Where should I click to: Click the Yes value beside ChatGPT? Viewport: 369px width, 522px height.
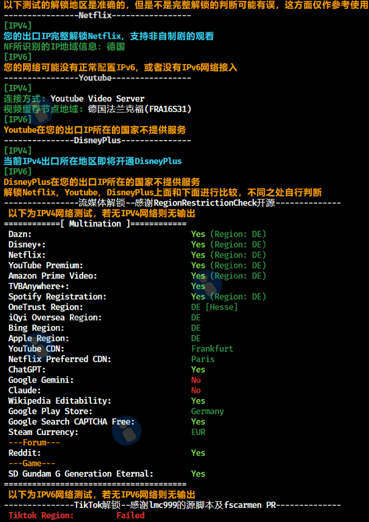[x=198, y=370]
